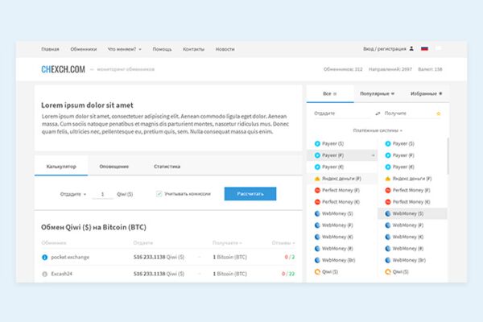Click the 0 / 2 reviews for pocket exchange
This screenshot has width=483, height=322.
pyautogui.click(x=290, y=257)
